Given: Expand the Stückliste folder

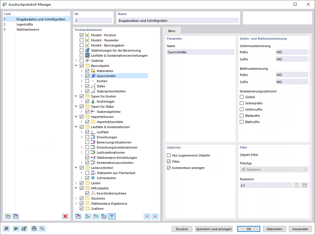Looking at the screenshot, I should click(76, 198).
